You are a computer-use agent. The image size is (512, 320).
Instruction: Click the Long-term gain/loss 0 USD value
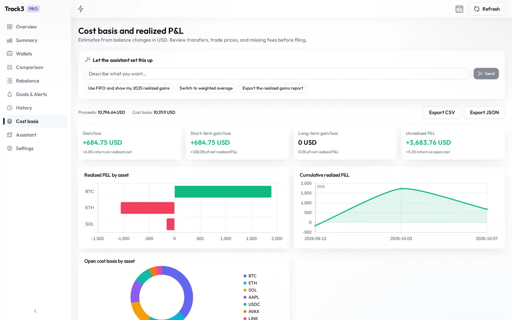(307, 142)
